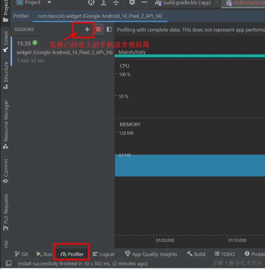Open the Git tool window
This screenshot has height=269, width=265.
coord(22,254)
